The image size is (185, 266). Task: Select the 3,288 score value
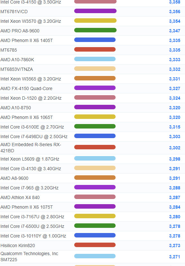[175, 188]
